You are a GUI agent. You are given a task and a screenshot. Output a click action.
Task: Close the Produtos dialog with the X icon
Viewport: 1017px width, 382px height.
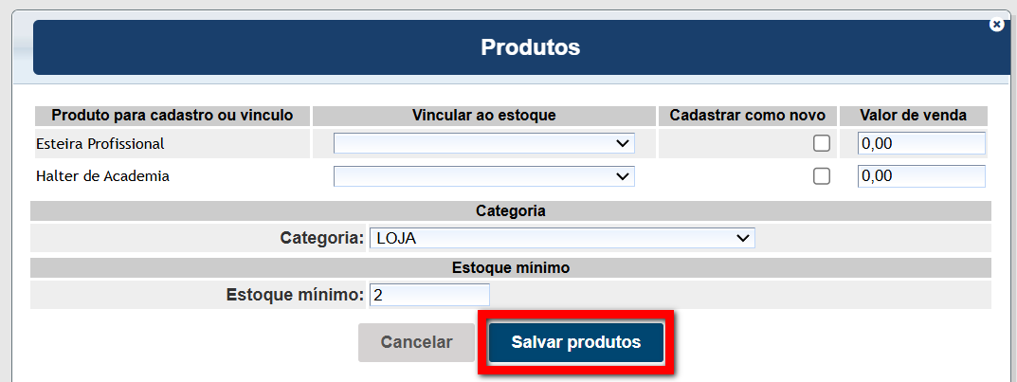(x=996, y=26)
